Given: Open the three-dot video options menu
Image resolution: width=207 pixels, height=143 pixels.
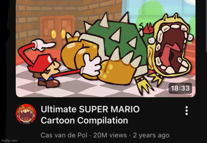Looking at the screenshot, I should click(x=187, y=111).
